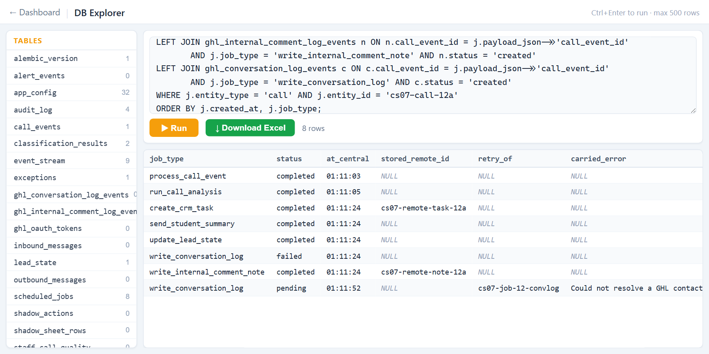Open the exceptions table
Screen dimensions: 709x354
[x=72, y=177]
